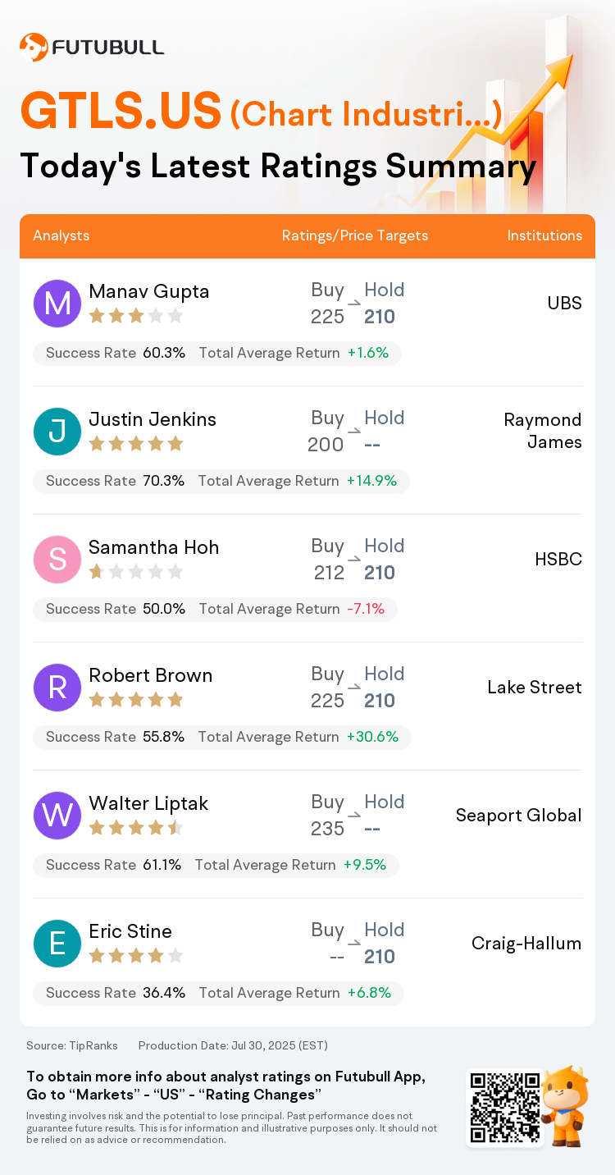Click the Futubull logo icon

point(34,47)
